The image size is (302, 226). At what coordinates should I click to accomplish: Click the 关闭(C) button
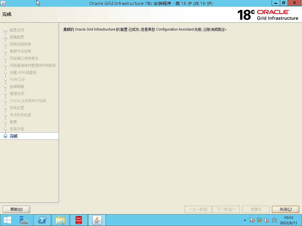coord(285,209)
